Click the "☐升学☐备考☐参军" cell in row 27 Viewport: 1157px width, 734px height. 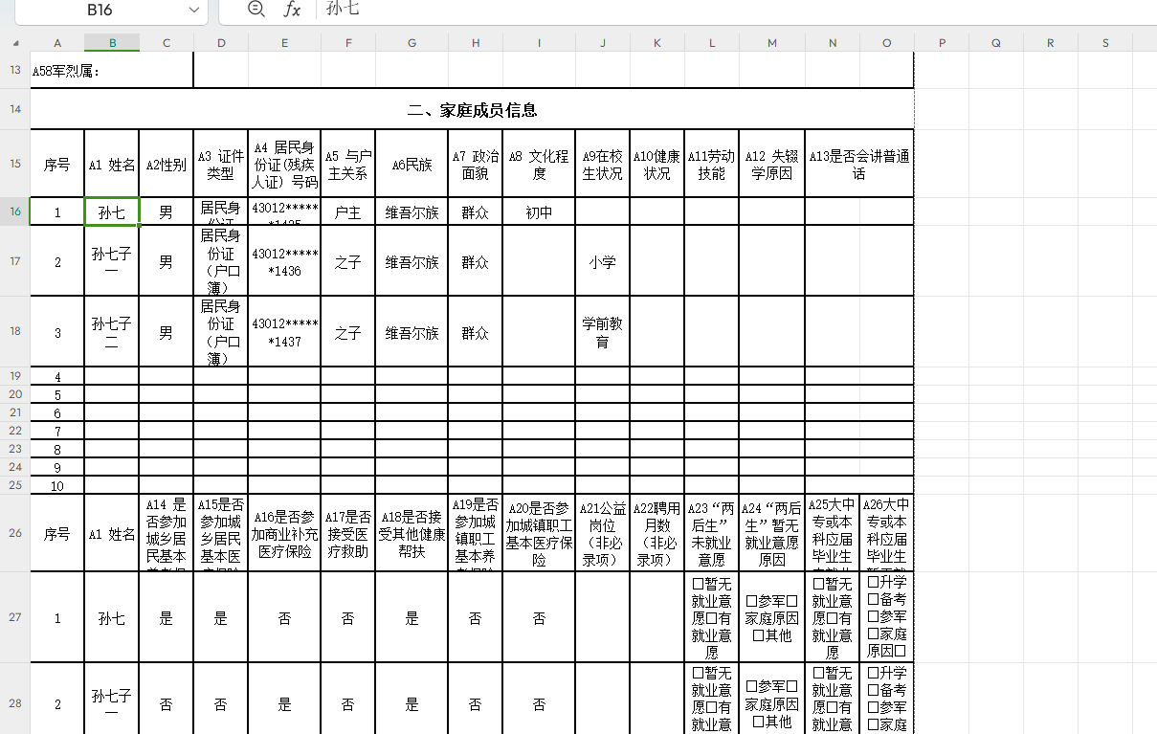(x=887, y=618)
